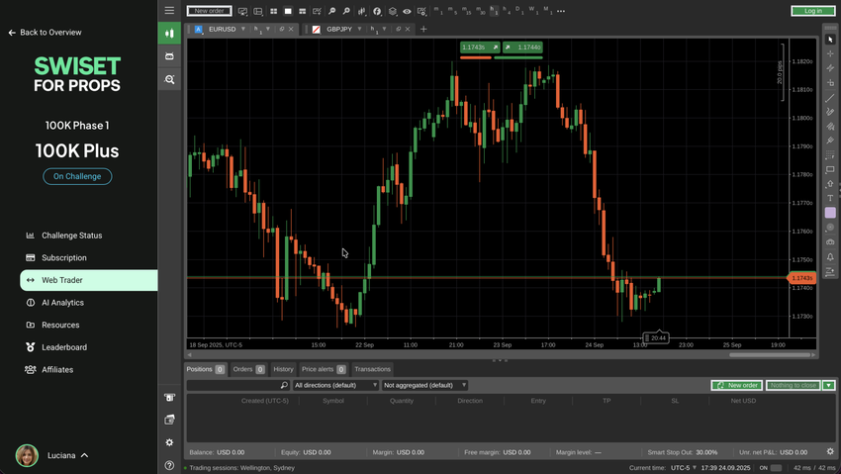Open the symbol search icon in left bar
The height and width of the screenshot is (474, 841).
tap(169, 79)
